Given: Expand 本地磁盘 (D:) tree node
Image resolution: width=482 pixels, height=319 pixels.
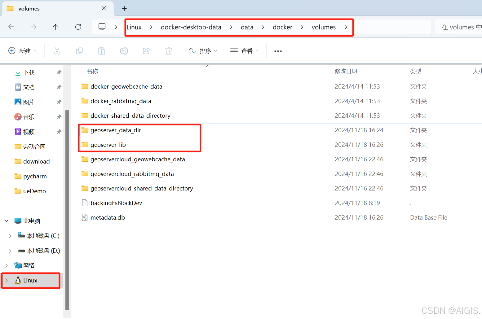Looking at the screenshot, I should point(10,251).
